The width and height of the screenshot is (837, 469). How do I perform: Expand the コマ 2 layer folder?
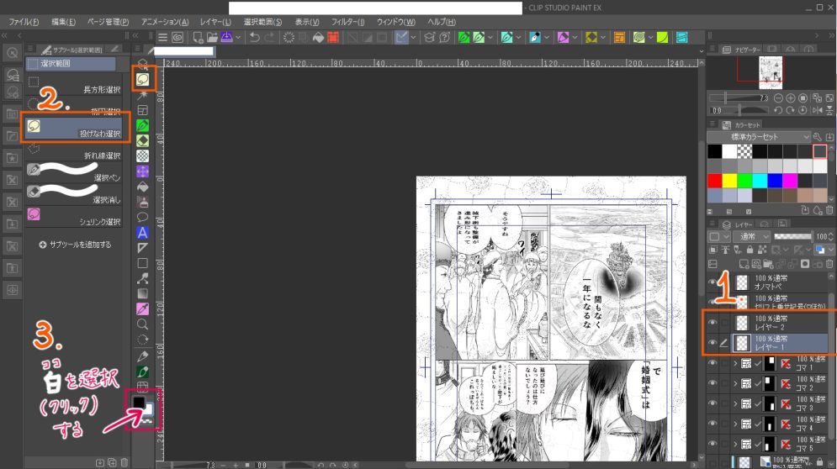coord(735,384)
